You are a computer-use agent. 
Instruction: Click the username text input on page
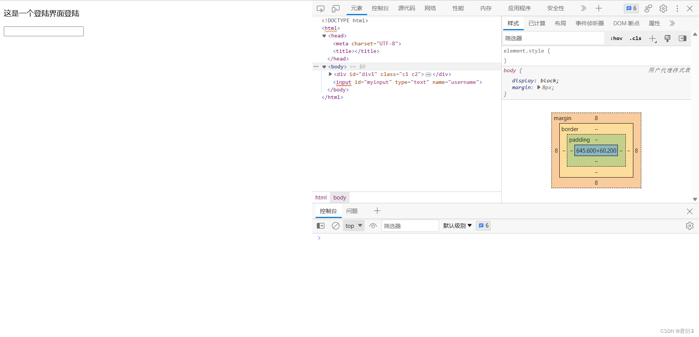[x=44, y=31]
